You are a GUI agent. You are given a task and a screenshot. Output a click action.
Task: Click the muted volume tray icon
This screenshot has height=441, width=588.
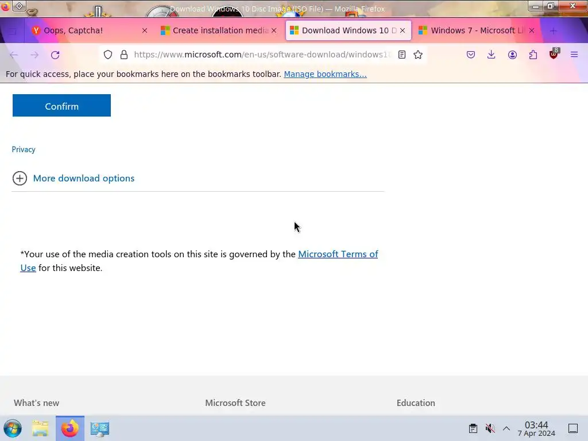point(490,428)
